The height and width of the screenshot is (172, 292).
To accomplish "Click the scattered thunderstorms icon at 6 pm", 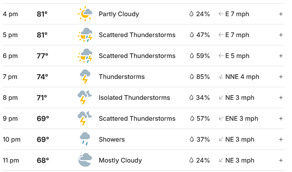I will pyautogui.click(x=85, y=56).
